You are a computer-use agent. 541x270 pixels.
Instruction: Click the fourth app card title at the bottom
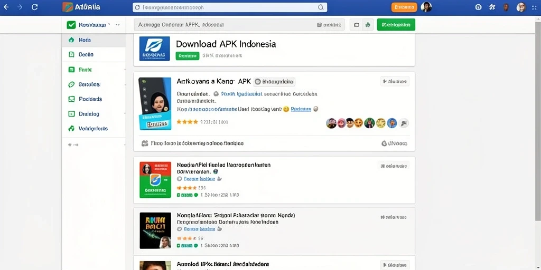coord(223,264)
